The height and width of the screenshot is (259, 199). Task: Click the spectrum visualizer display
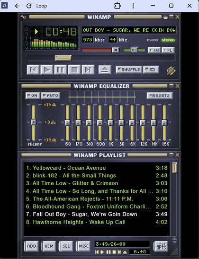[x=54, y=43]
